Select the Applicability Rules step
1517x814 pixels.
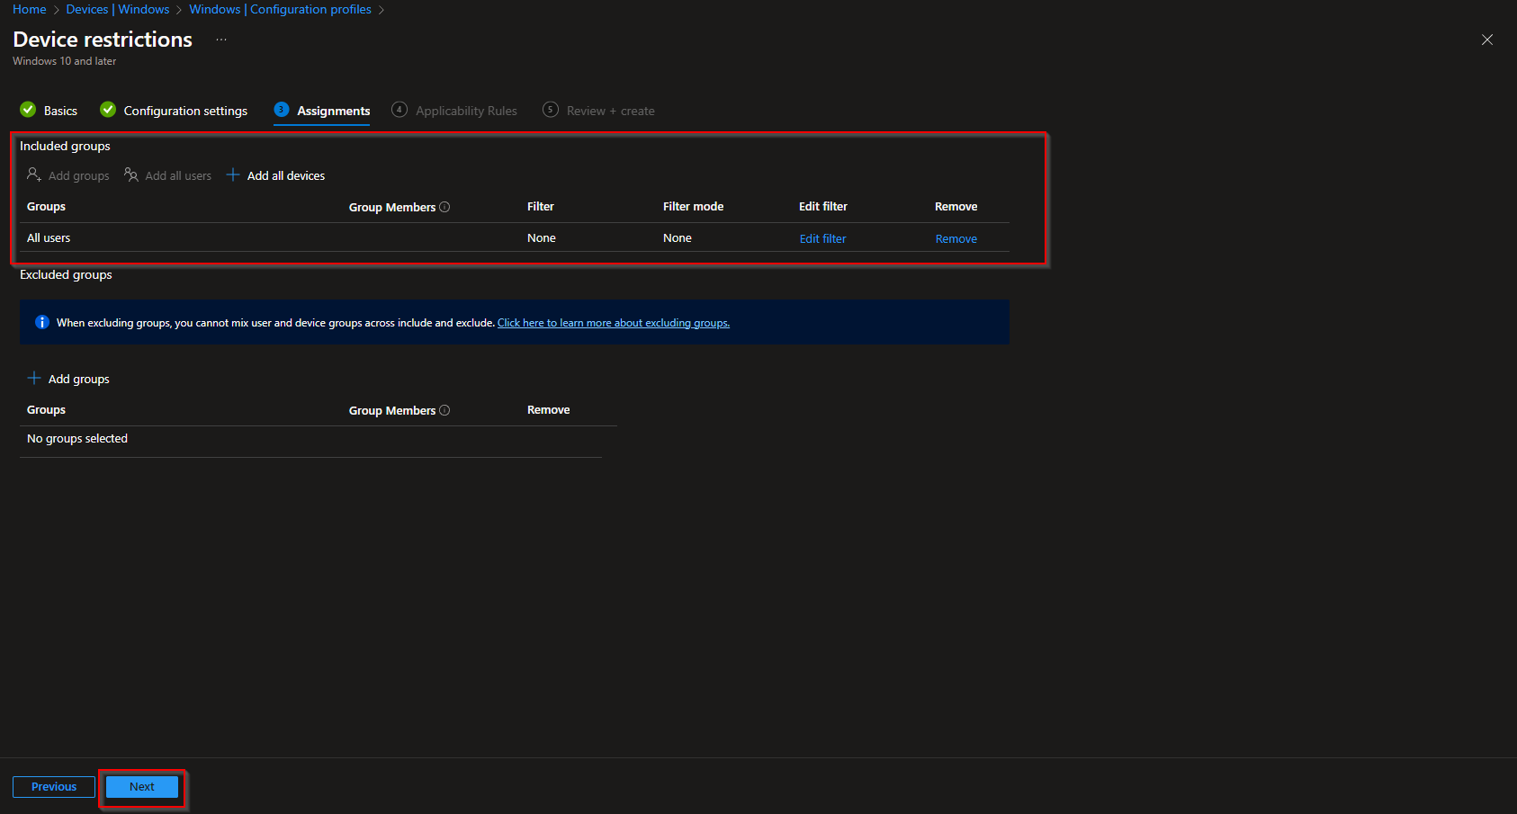pyautogui.click(x=466, y=110)
